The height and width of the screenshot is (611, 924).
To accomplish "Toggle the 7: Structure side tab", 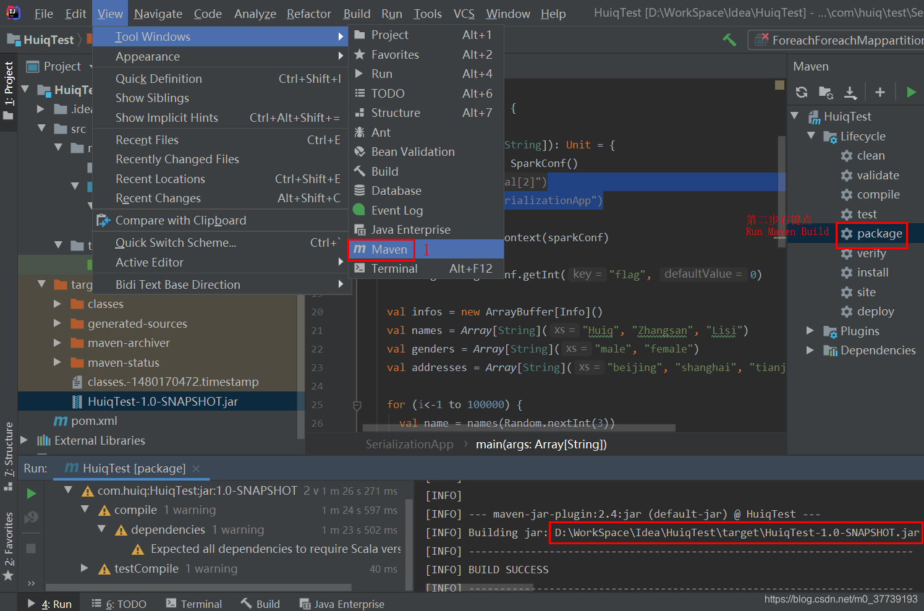I will click(x=9, y=455).
